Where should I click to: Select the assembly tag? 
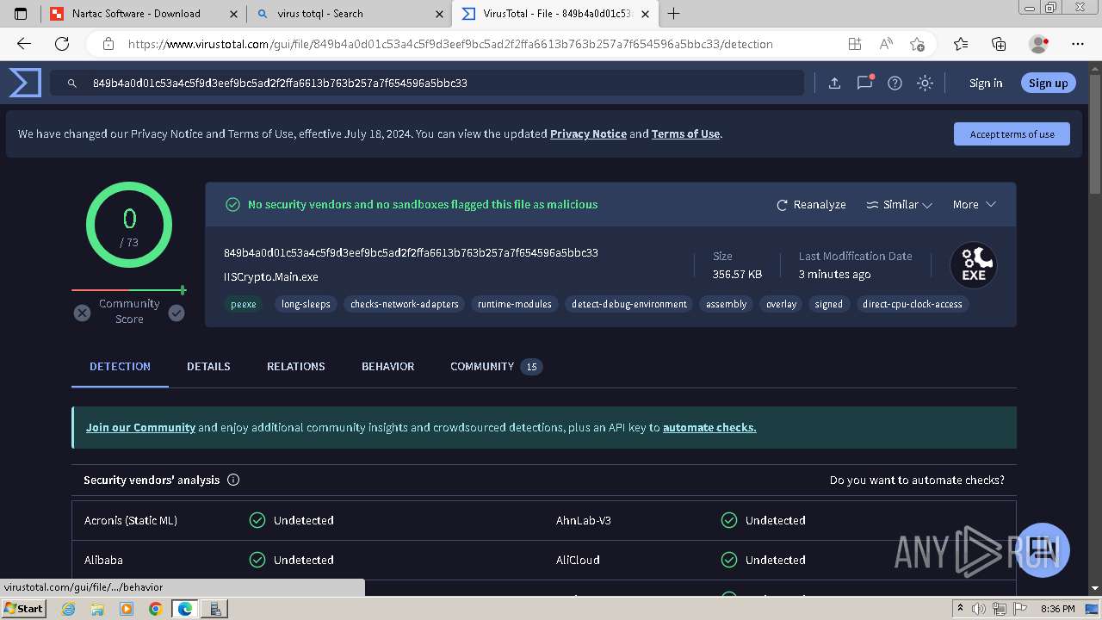(x=726, y=304)
